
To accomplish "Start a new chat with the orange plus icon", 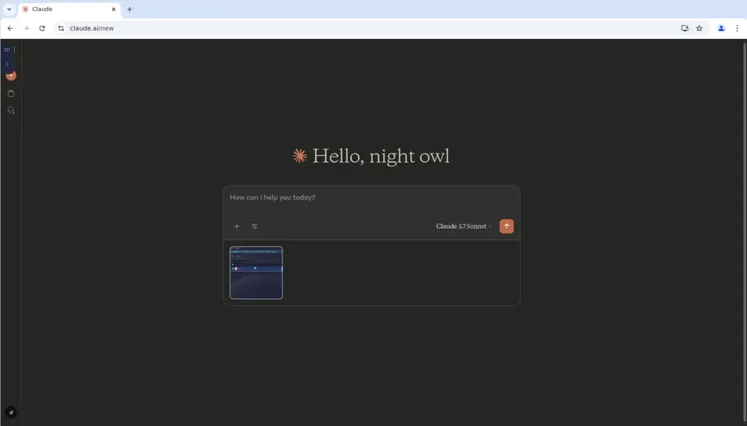I will tap(11, 76).
